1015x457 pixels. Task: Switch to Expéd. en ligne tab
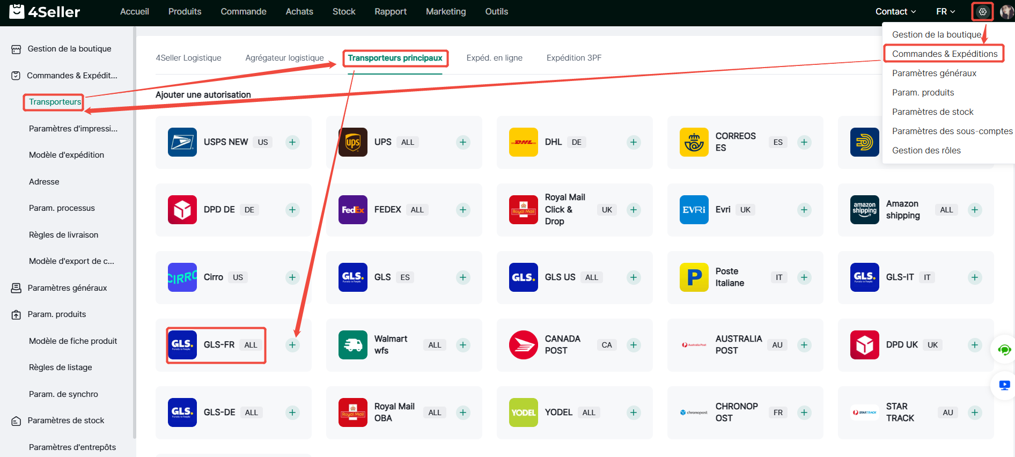pos(495,58)
